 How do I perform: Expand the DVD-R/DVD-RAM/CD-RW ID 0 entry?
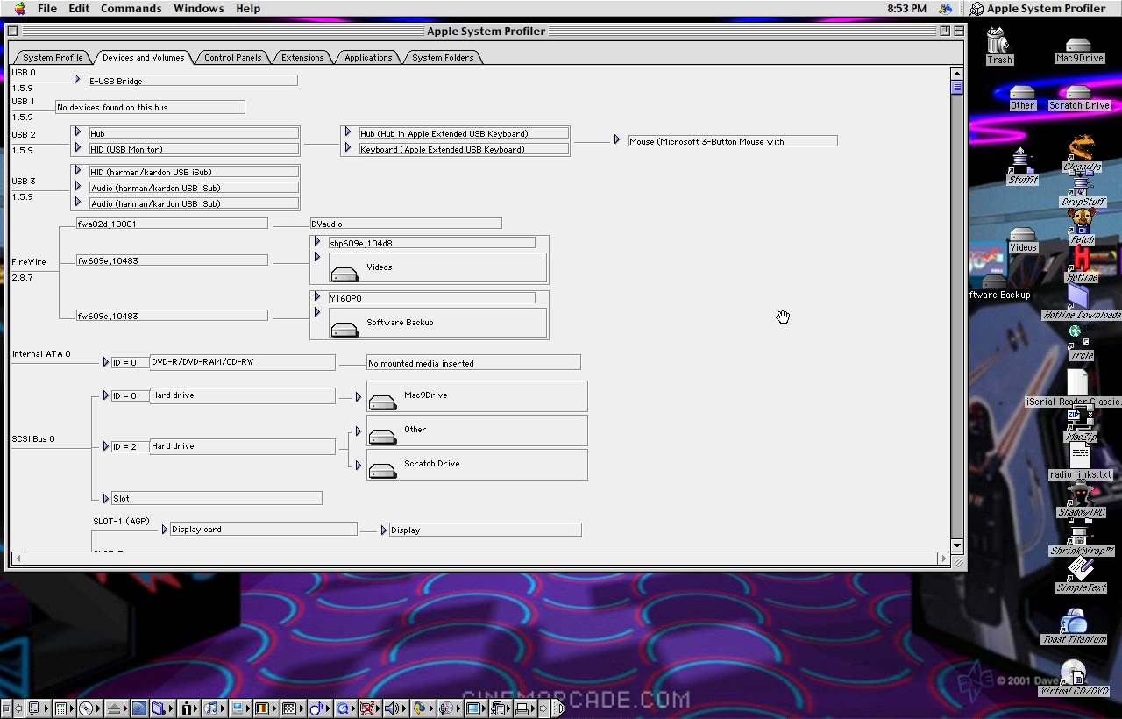106,362
